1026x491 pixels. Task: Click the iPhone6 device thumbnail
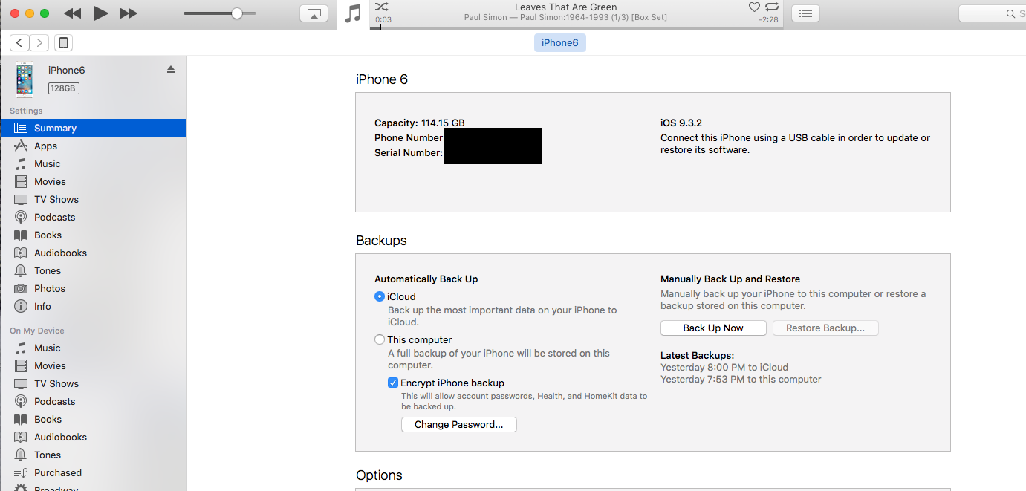(25, 79)
